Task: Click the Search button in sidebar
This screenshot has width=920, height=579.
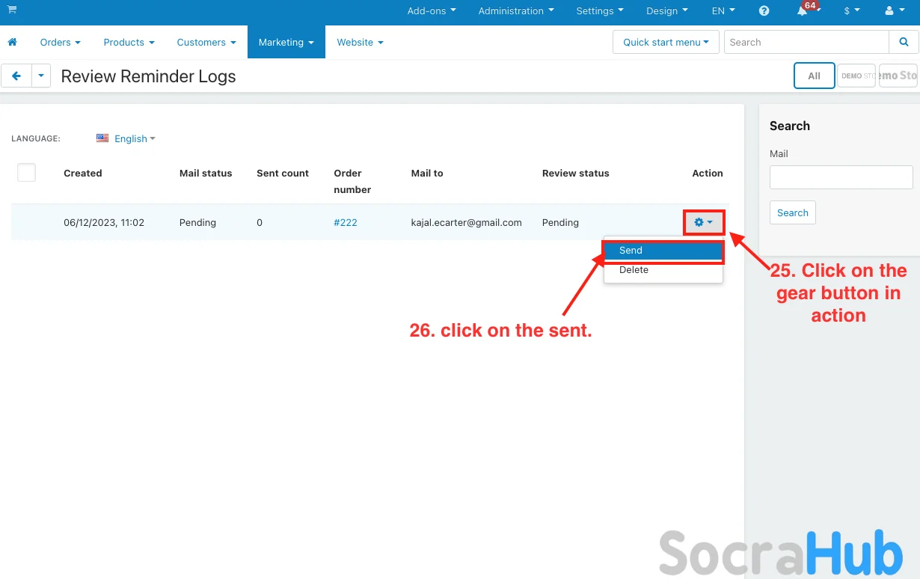Action: [793, 212]
